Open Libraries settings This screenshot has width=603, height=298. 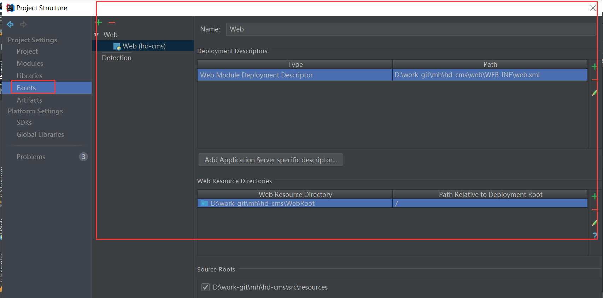29,76
